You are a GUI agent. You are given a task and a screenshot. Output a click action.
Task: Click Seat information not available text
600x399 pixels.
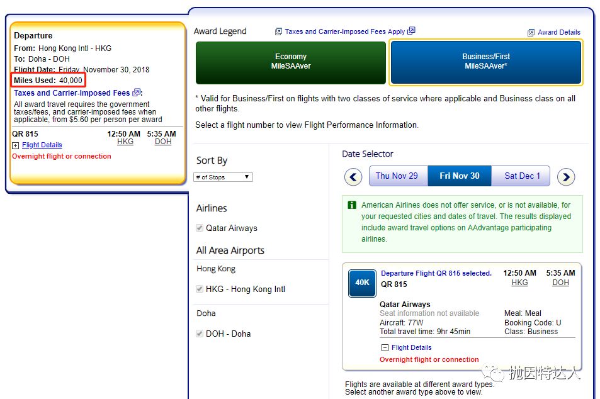pos(429,313)
